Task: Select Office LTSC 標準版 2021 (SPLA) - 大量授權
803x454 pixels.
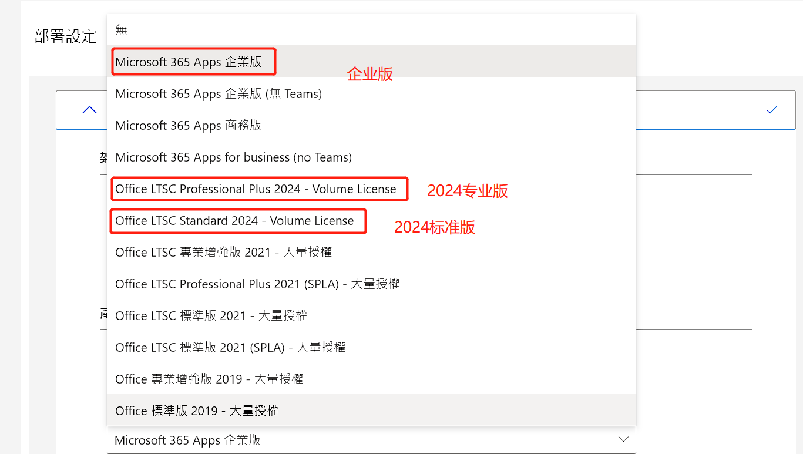Action: click(x=371, y=347)
